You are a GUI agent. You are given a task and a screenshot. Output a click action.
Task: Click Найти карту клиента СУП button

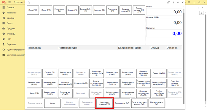tap(105, 103)
